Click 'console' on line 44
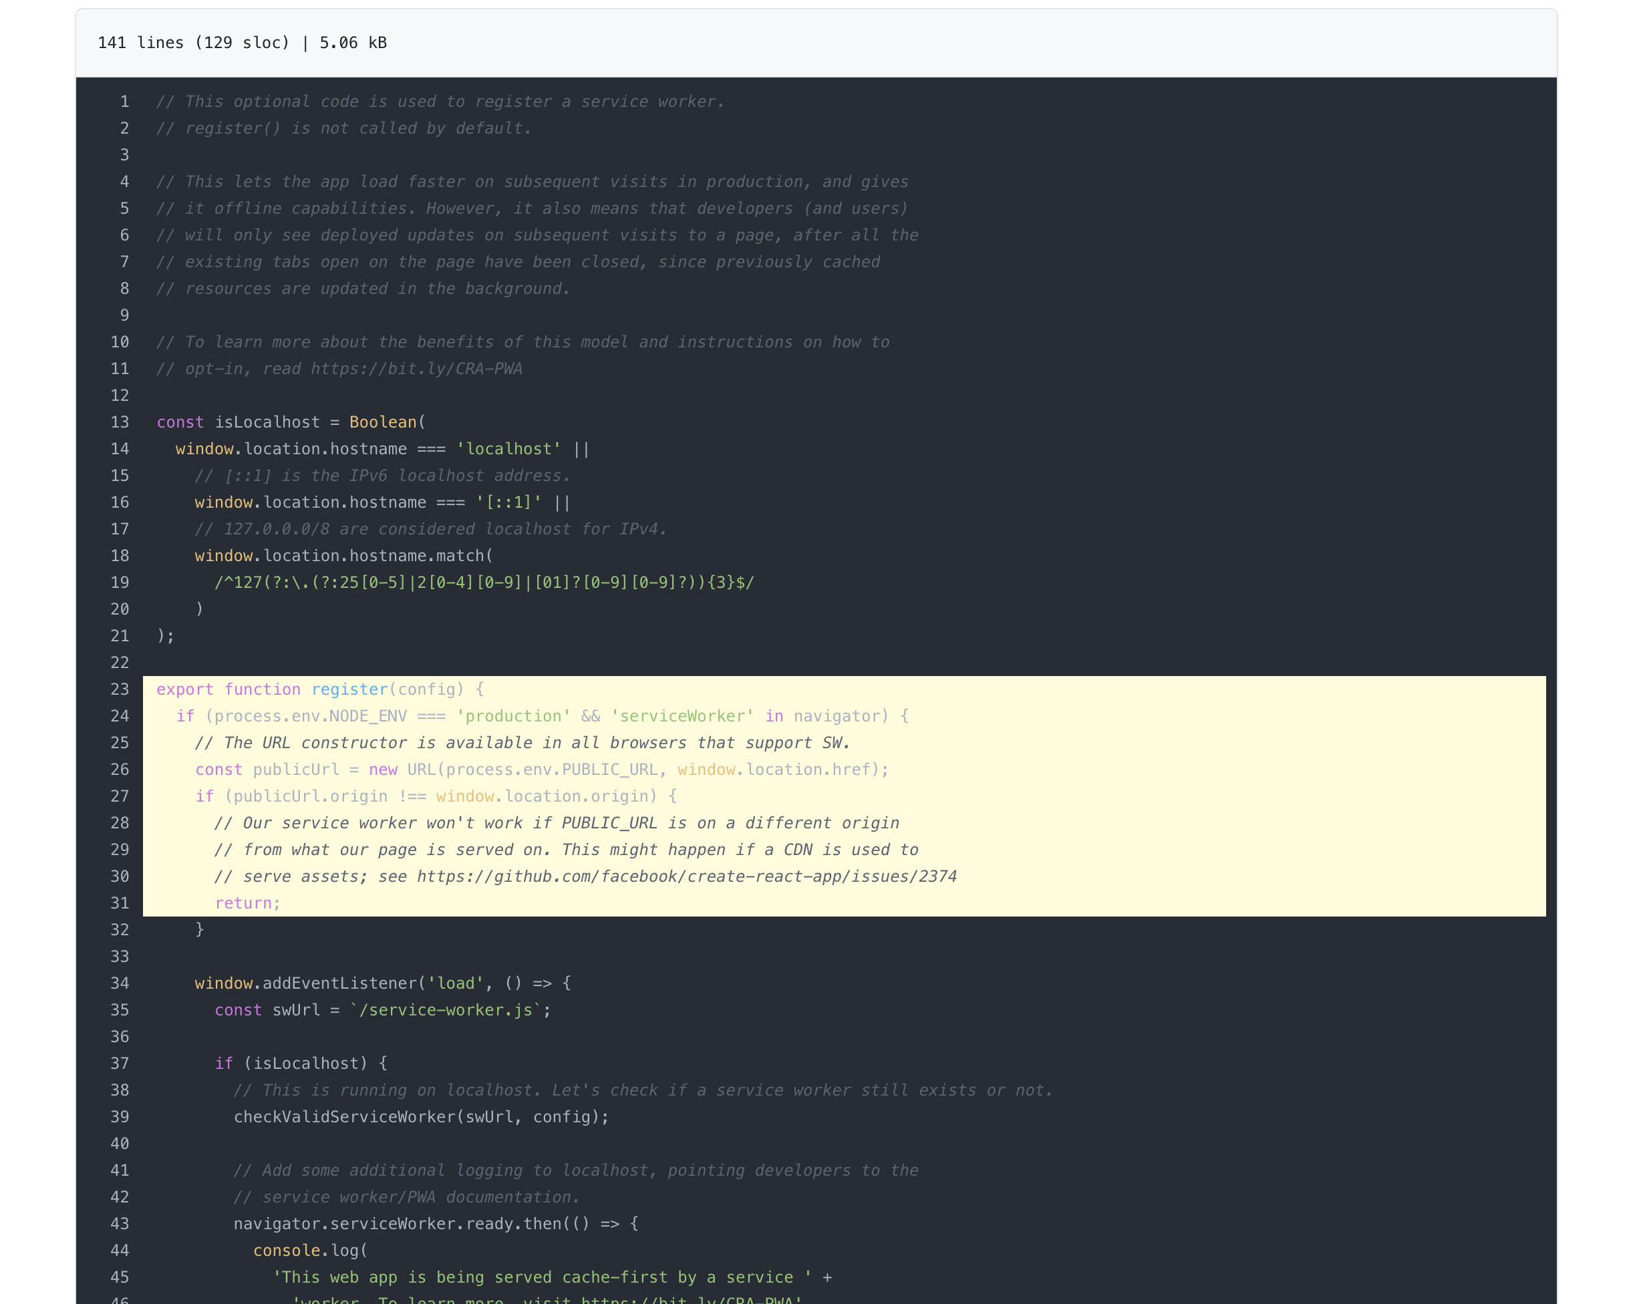The image size is (1633, 1304). click(x=286, y=1251)
